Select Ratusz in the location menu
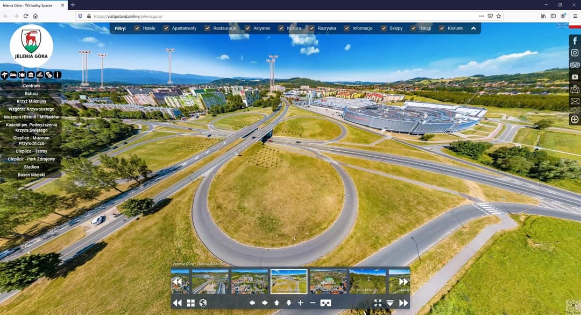581x315 pixels. [x=31, y=94]
